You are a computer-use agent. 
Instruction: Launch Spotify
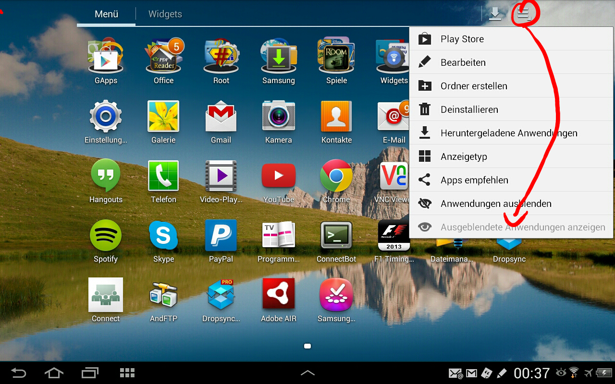tap(106, 235)
